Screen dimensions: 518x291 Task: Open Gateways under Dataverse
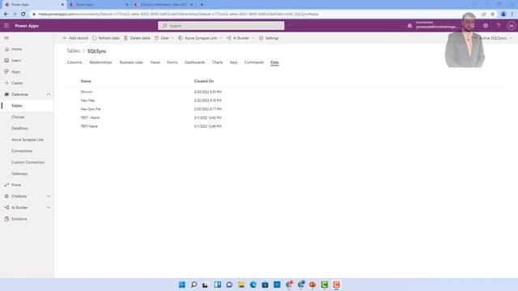[19, 174]
